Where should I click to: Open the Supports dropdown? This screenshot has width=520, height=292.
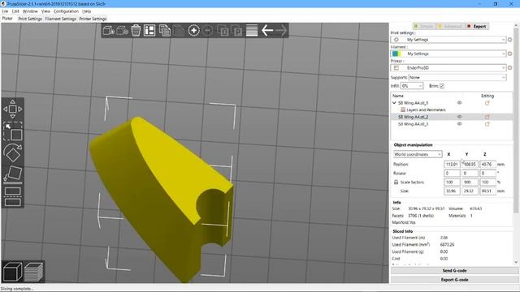coord(457,78)
